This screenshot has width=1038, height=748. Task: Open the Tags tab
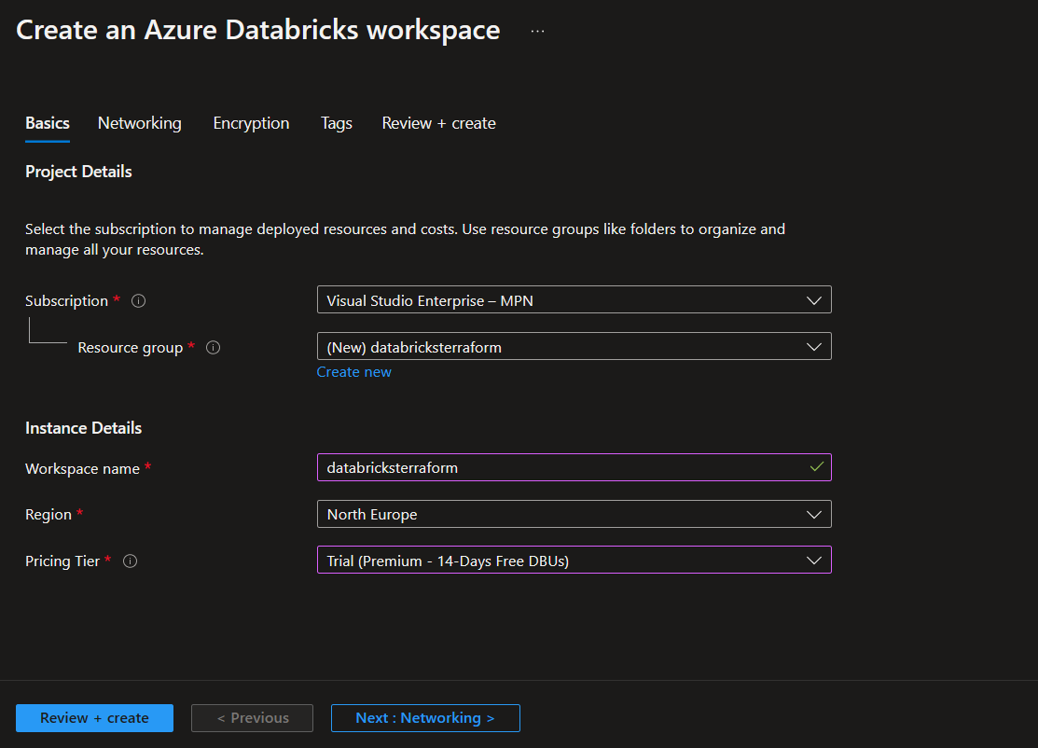pos(337,124)
